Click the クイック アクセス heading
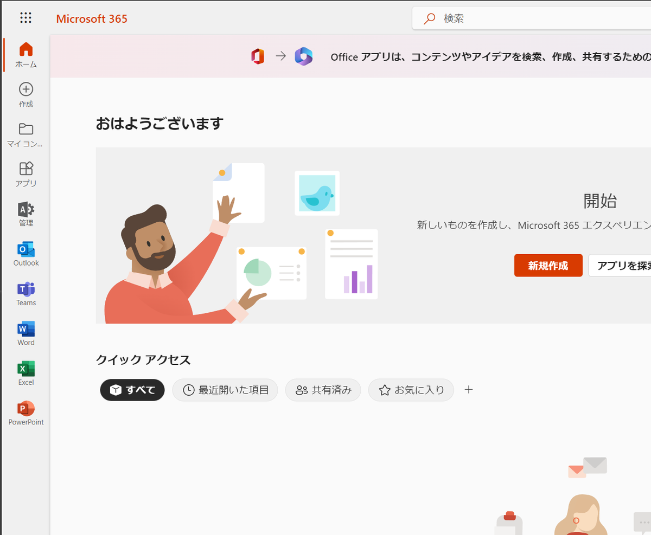Image resolution: width=651 pixels, height=535 pixels. tap(143, 359)
